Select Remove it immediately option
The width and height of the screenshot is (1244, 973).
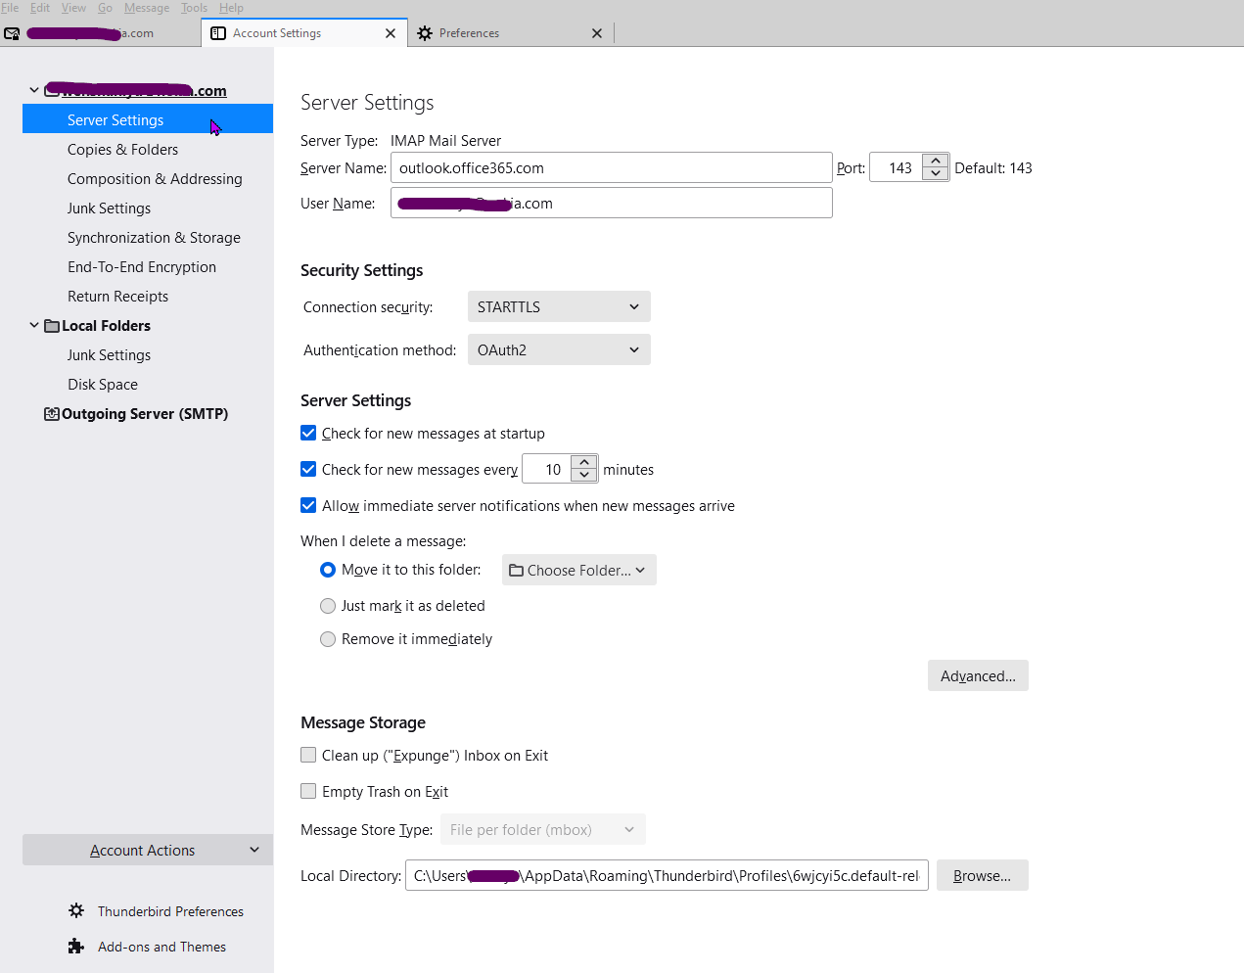tap(328, 639)
